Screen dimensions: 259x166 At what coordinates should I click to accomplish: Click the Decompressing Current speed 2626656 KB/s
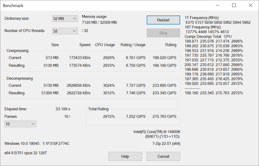click(78, 85)
